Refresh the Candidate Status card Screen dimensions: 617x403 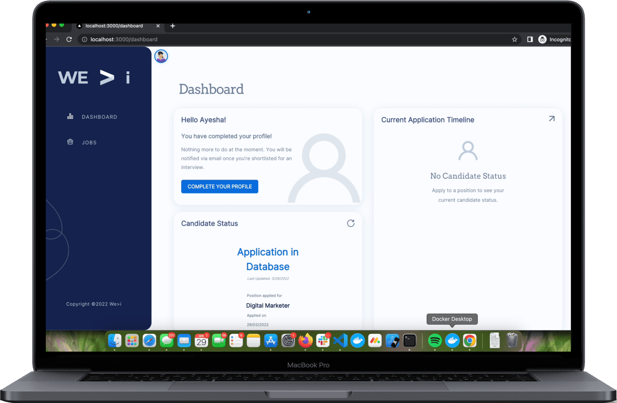(x=351, y=224)
